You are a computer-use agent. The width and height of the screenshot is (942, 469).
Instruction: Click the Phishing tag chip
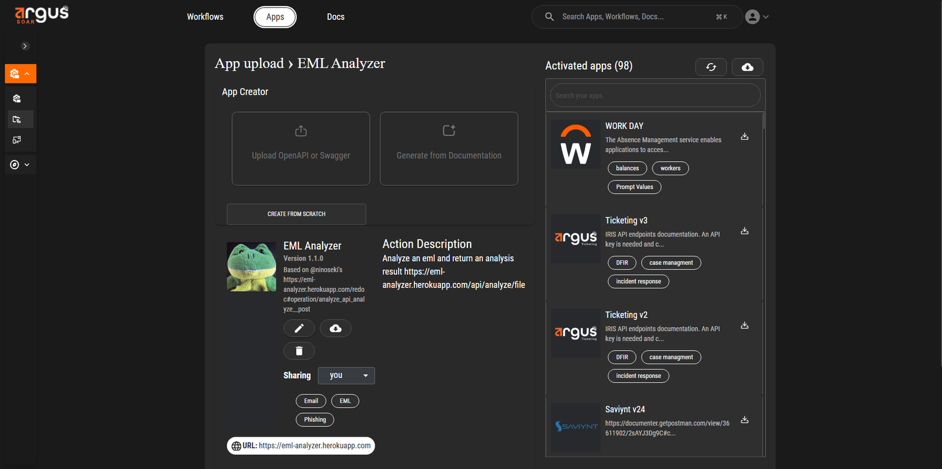315,420
